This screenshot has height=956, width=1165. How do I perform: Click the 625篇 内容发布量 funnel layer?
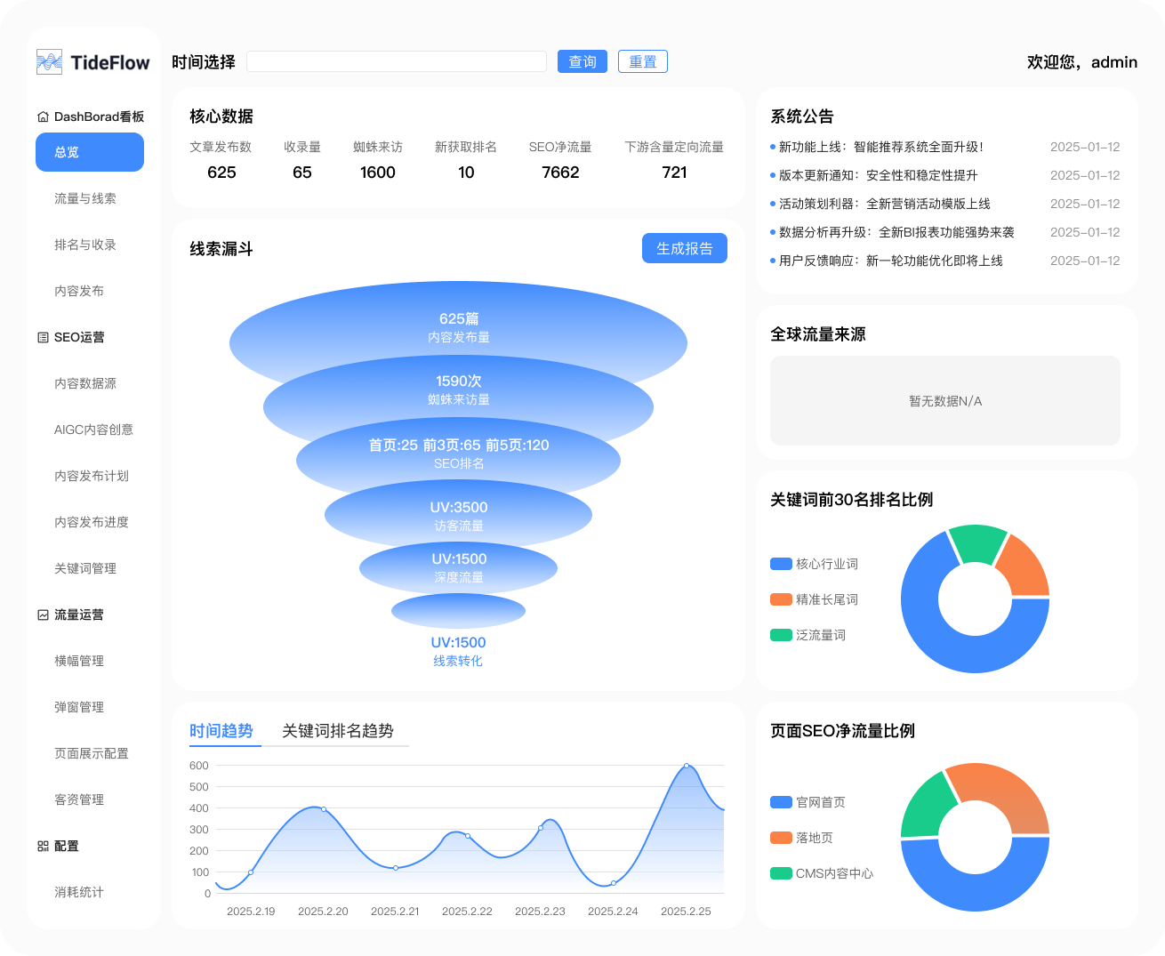[458, 327]
